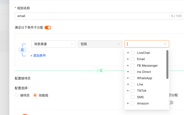Collapse the LiveChat channel tree arrow
Image resolution: width=184 pixels, height=115 pixels.
(x=128, y=53)
